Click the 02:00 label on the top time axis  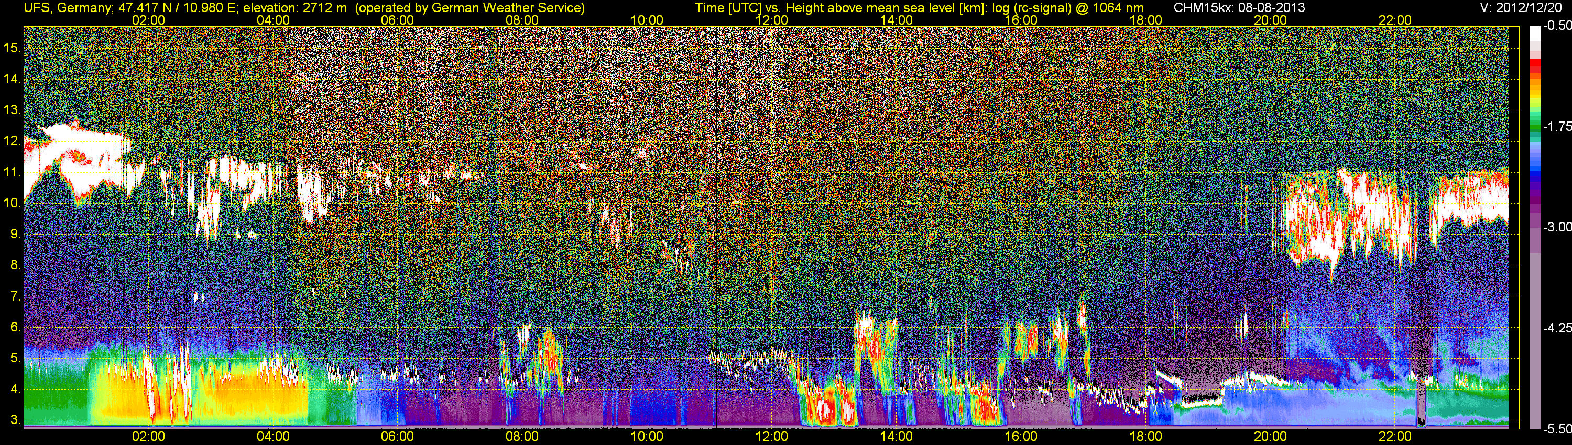(x=148, y=20)
